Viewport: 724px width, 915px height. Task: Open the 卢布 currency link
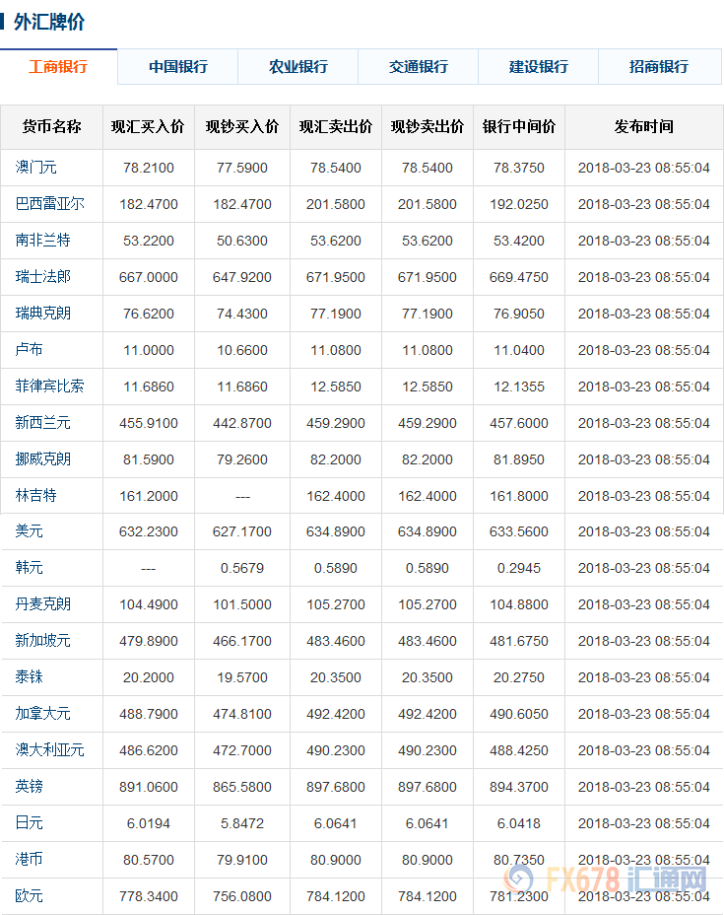coord(30,350)
